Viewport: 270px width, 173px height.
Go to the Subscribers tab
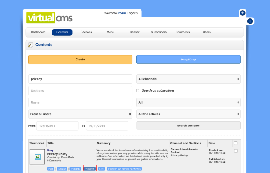click(159, 32)
